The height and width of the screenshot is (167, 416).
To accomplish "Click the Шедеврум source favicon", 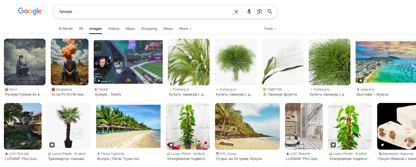I will click(x=53, y=89).
